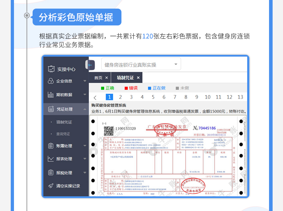Click the red 发票专用章 seal stamp
The width and height of the screenshot is (283, 211).
point(193,186)
